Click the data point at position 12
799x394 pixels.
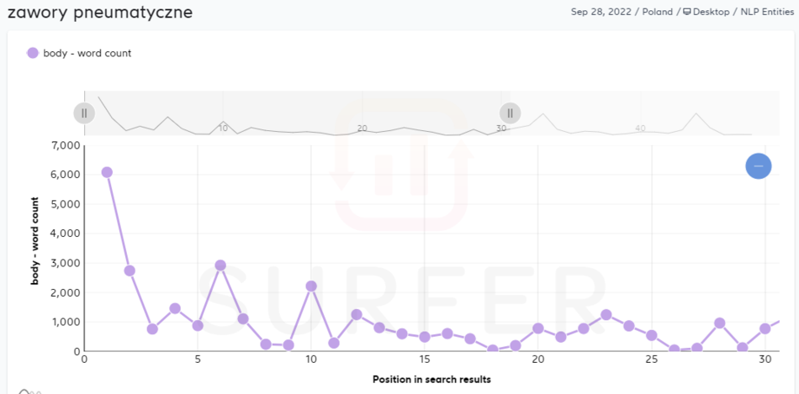[357, 314]
